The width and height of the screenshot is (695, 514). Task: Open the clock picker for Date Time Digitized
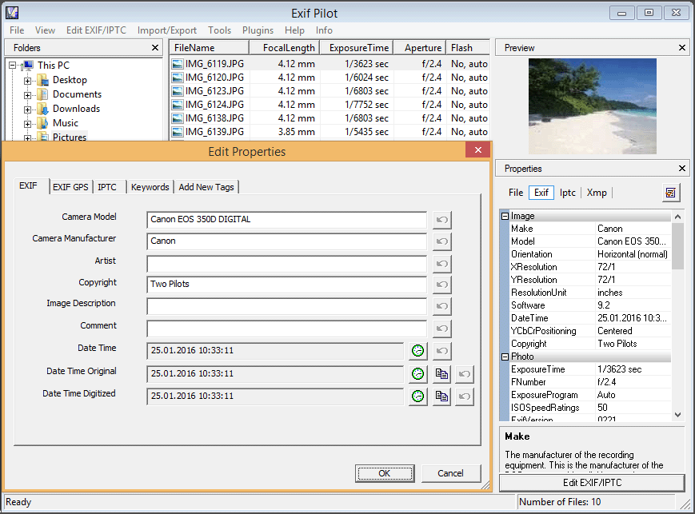tap(417, 396)
